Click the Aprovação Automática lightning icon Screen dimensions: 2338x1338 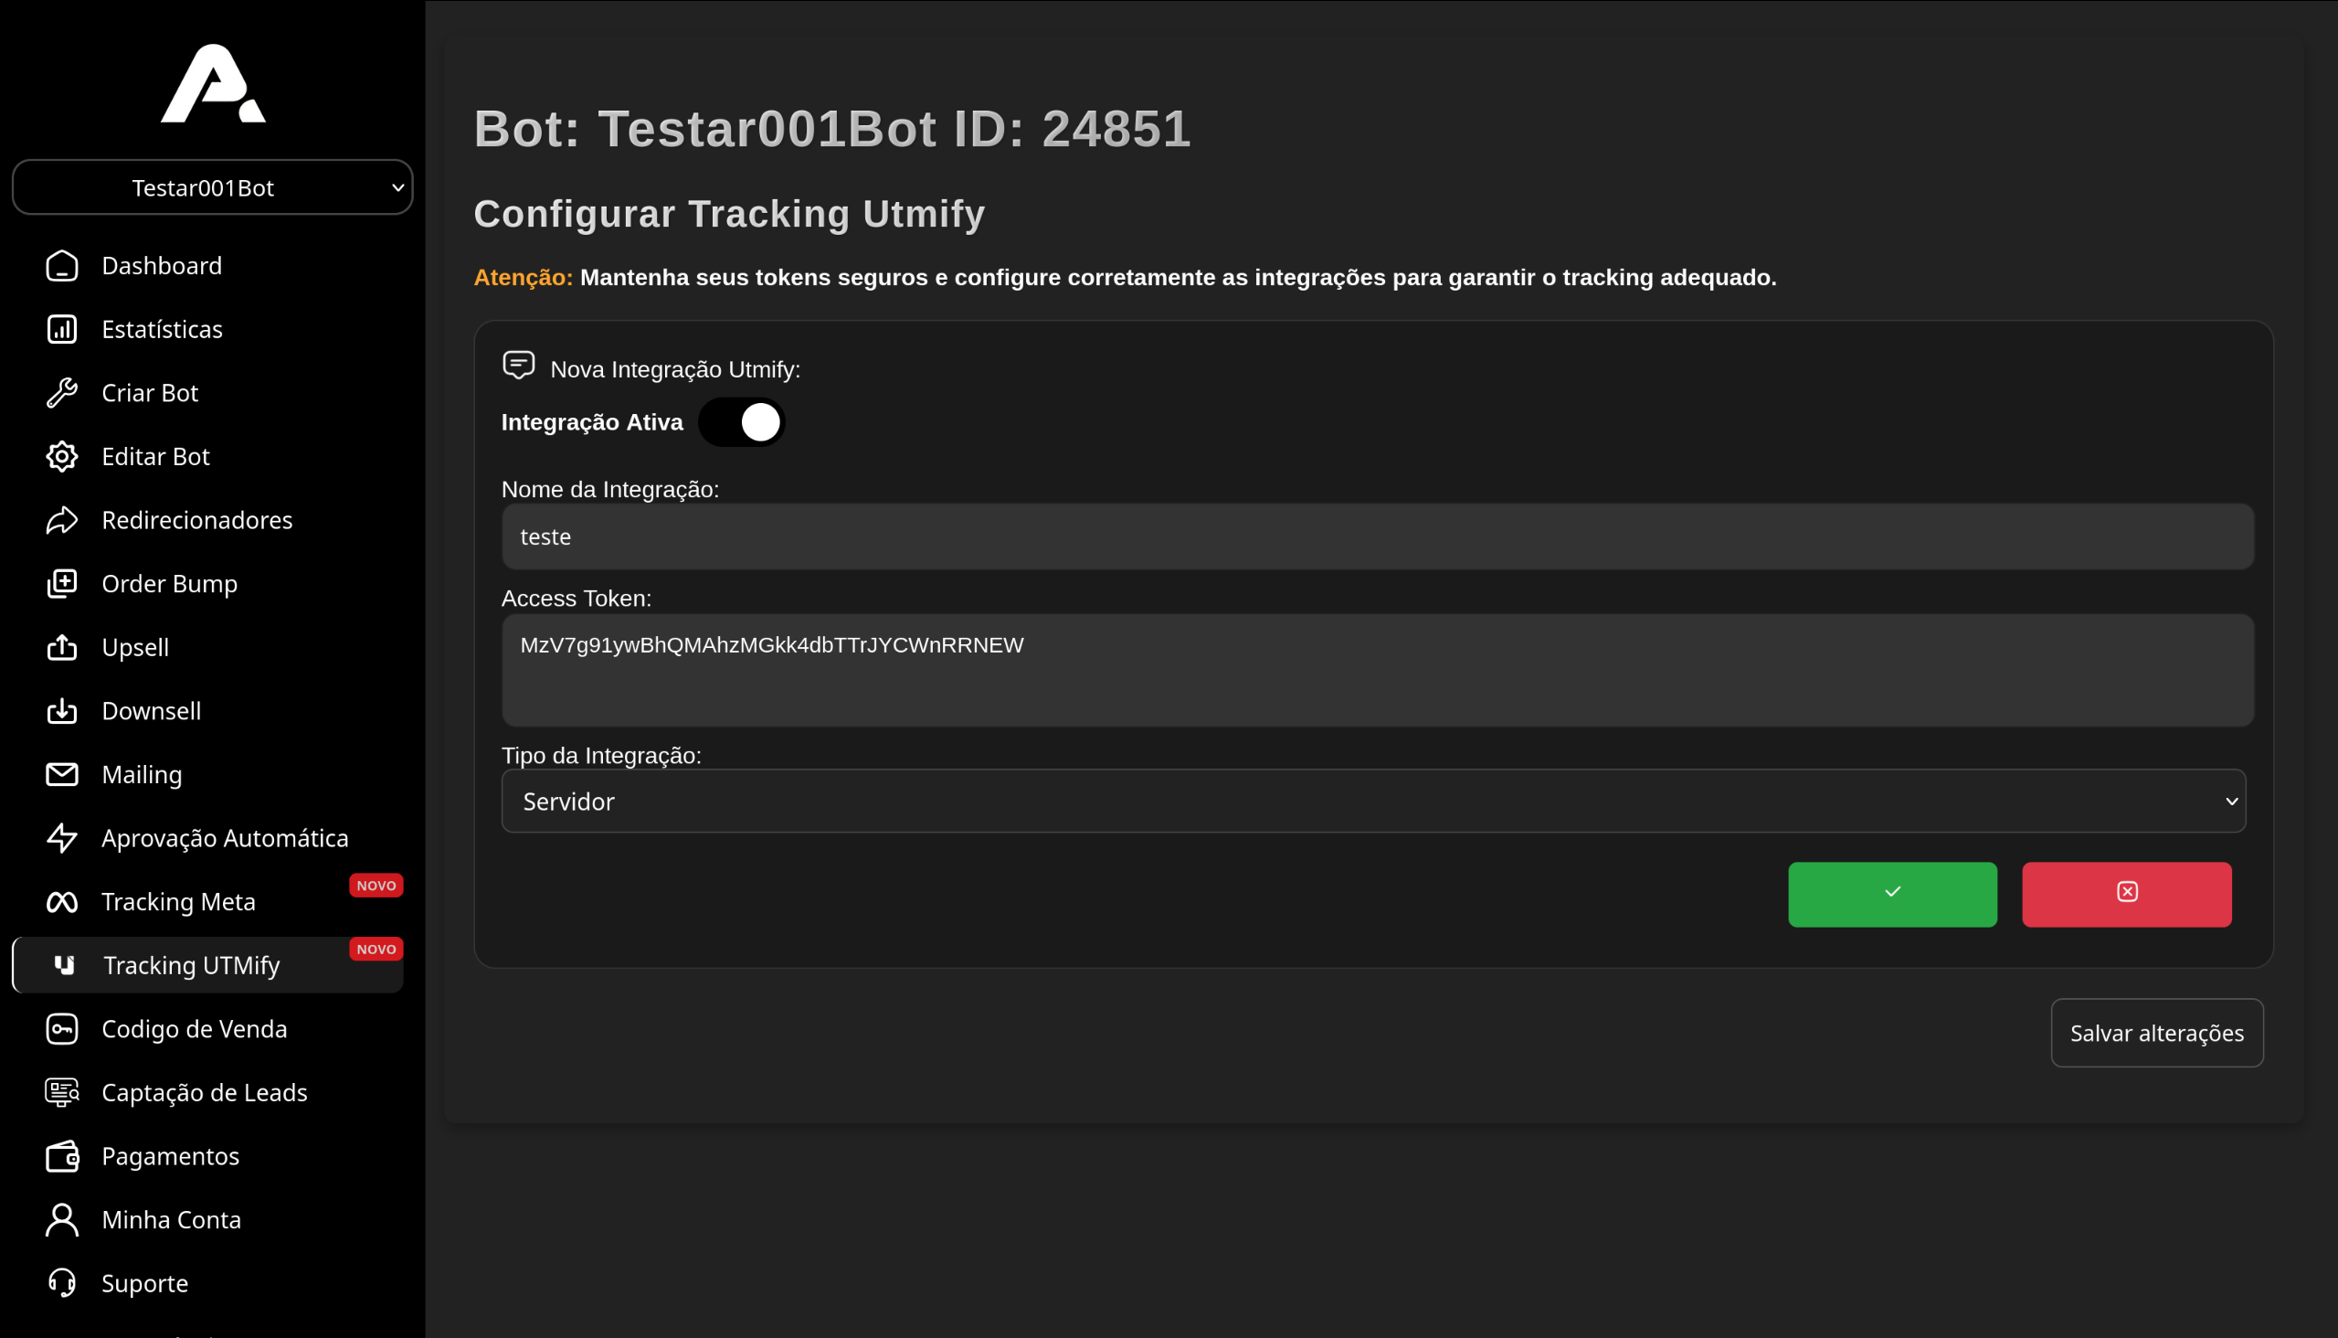coord(61,838)
